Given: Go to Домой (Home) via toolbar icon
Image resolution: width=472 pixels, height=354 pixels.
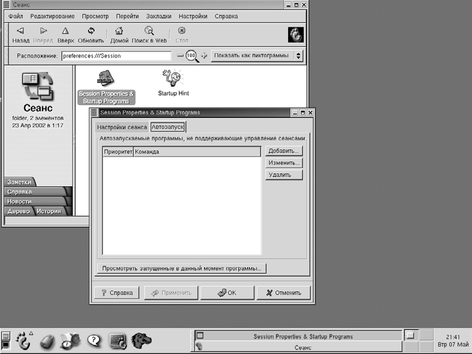Looking at the screenshot, I should point(119,31).
